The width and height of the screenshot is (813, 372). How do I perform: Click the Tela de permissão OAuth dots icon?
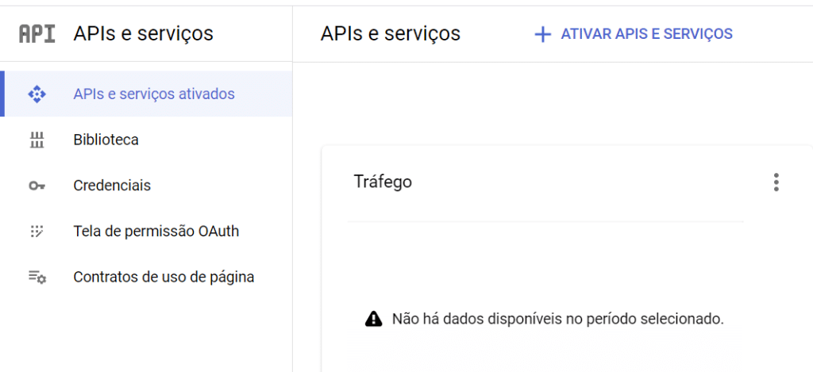click(37, 232)
